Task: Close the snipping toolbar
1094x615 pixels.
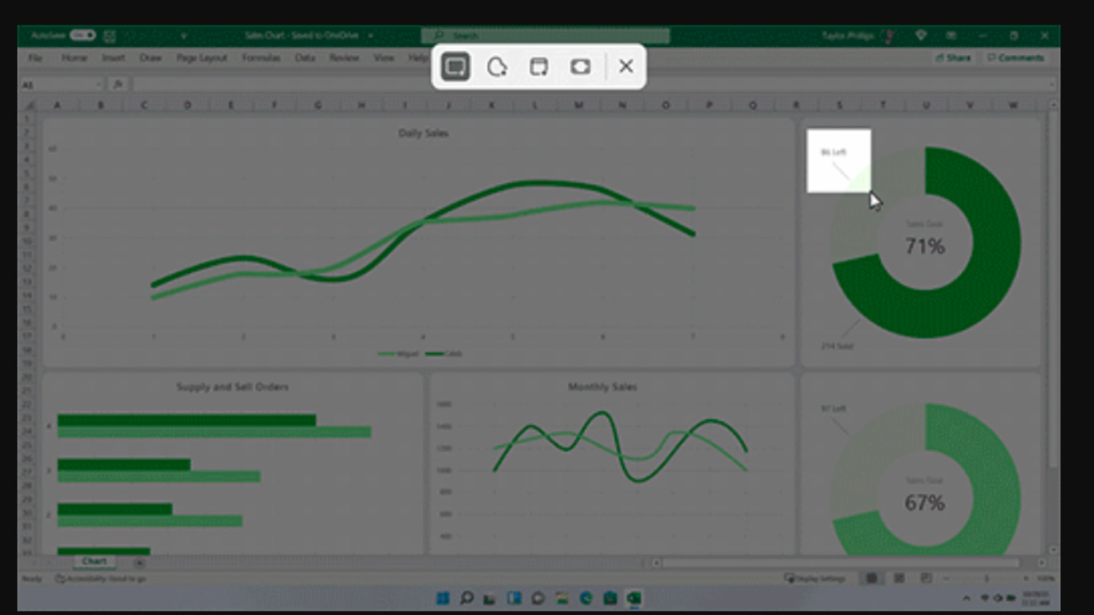Action: (x=626, y=67)
